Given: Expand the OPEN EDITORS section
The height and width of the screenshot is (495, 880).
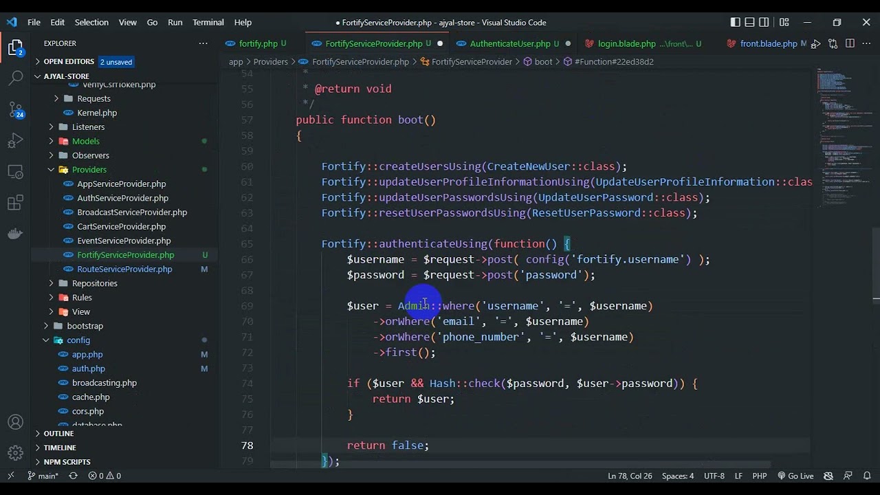Looking at the screenshot, I should coord(69,62).
